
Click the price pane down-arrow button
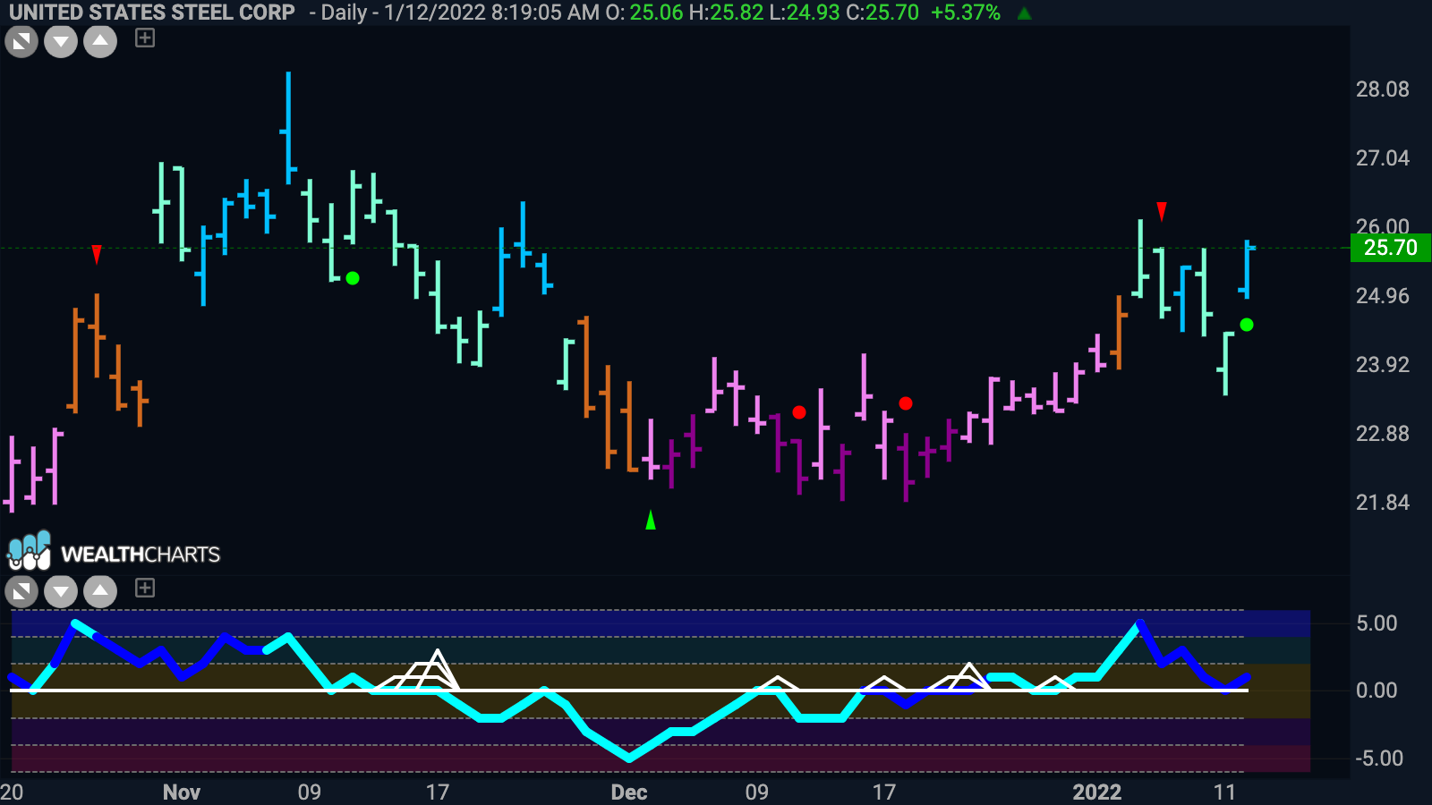click(61, 41)
